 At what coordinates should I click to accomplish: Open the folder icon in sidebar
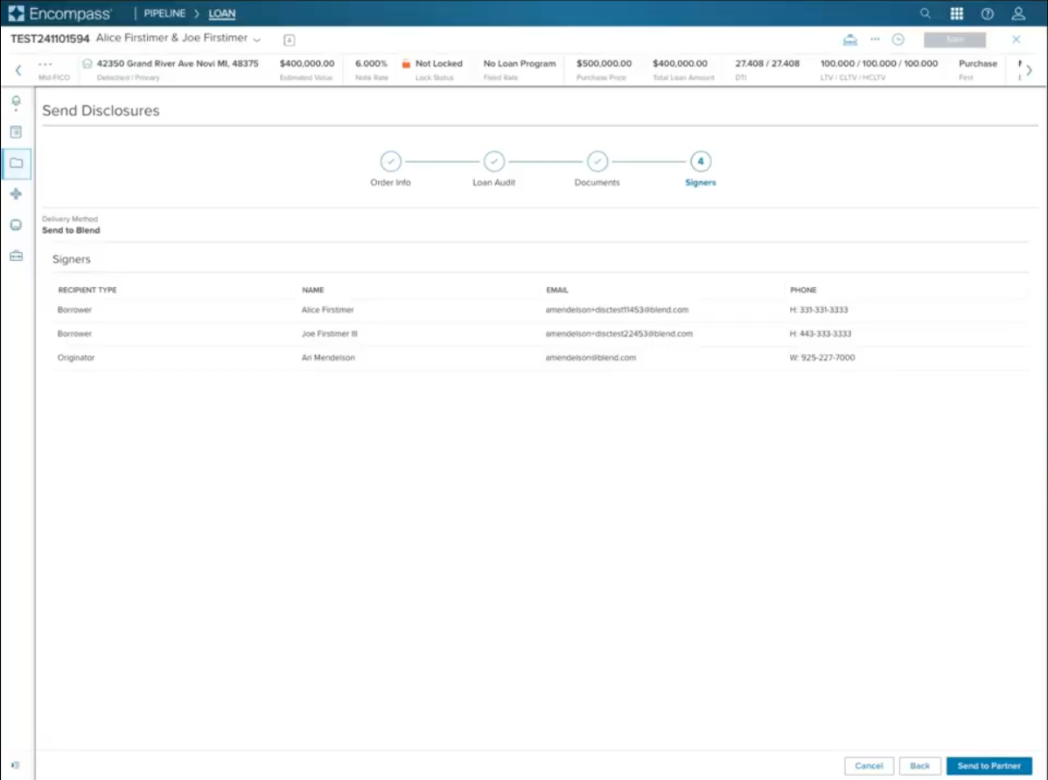tap(16, 163)
